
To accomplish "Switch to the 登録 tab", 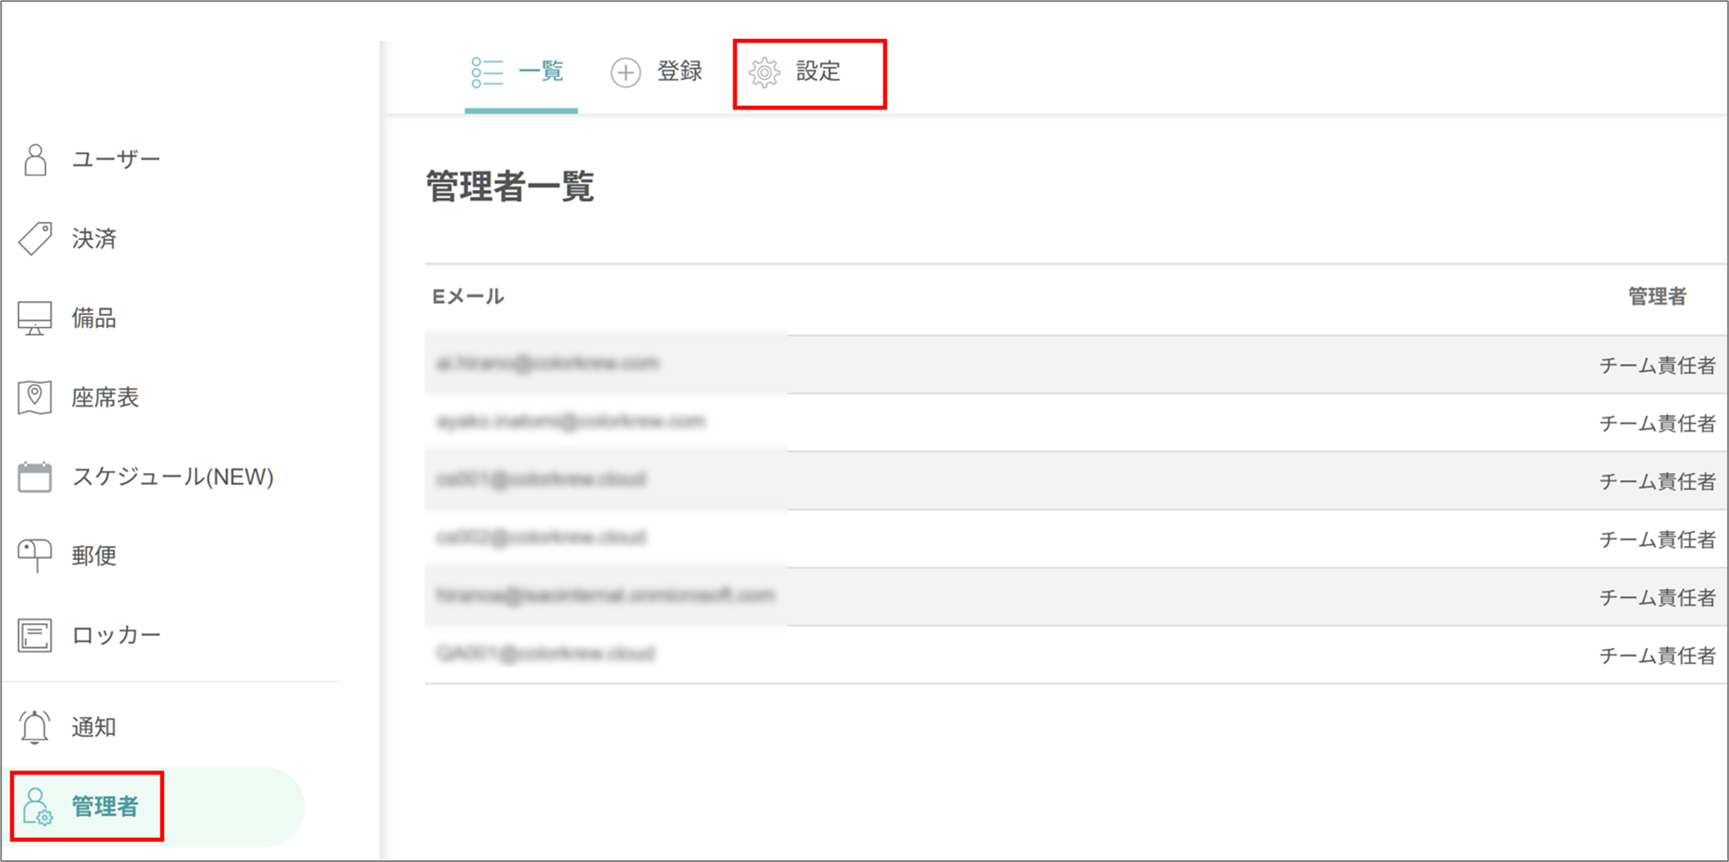I will [681, 72].
